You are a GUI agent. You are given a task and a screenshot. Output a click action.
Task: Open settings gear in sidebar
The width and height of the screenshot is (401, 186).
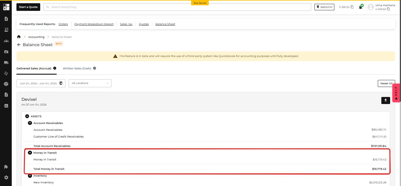[6, 177]
